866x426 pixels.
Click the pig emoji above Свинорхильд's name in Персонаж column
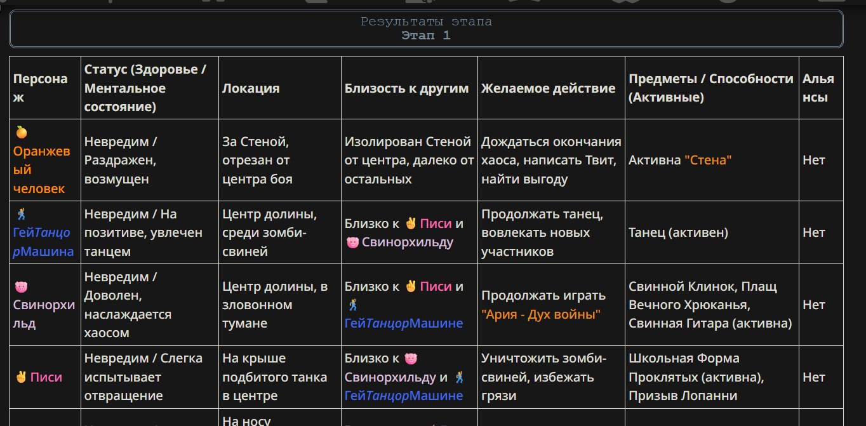point(21,286)
